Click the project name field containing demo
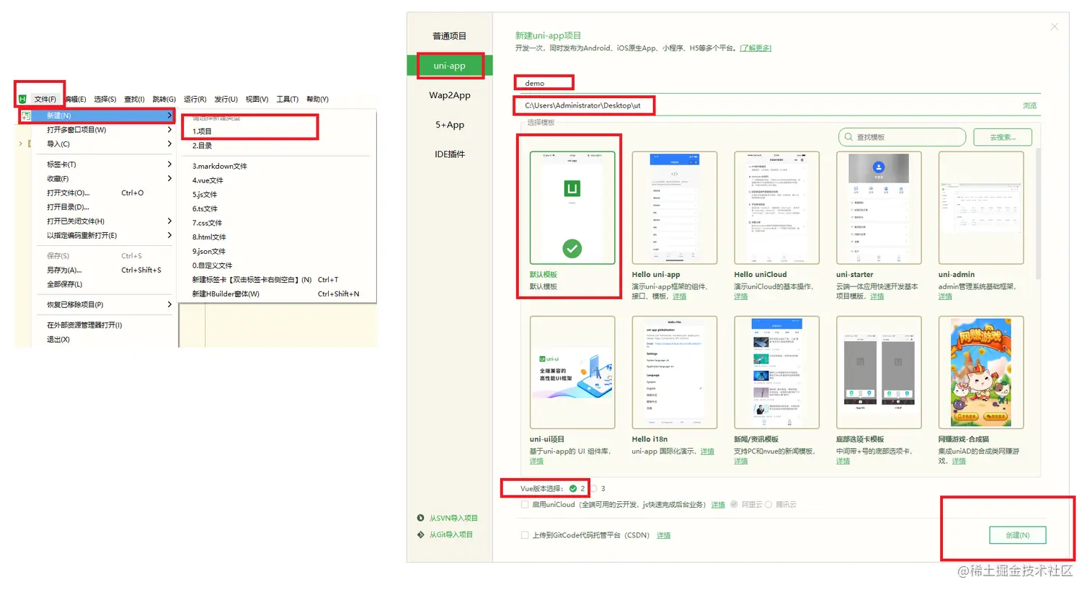The height and width of the screenshot is (595, 1090). coord(779,84)
